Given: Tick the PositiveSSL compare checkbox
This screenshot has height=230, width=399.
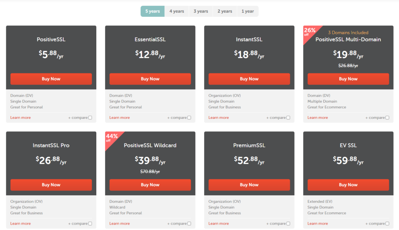Looking at the screenshot, I should pyautogui.click(x=90, y=118).
